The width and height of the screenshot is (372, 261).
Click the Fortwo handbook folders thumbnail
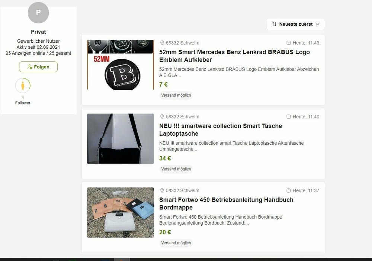pos(121,212)
